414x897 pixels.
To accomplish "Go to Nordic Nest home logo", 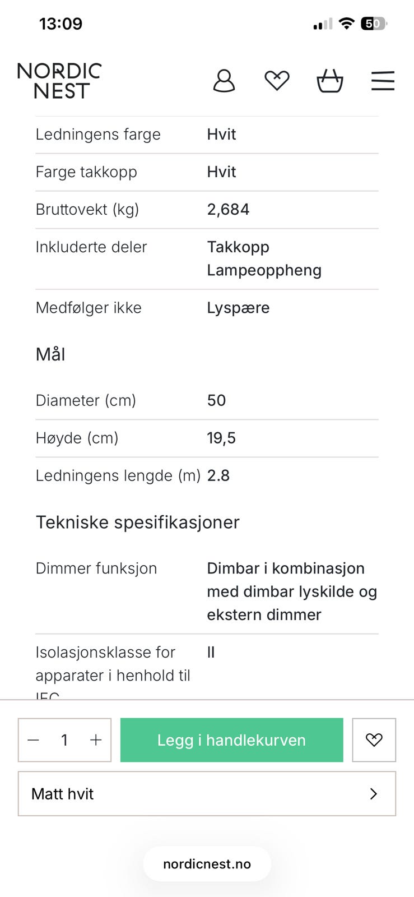I will tap(59, 81).
